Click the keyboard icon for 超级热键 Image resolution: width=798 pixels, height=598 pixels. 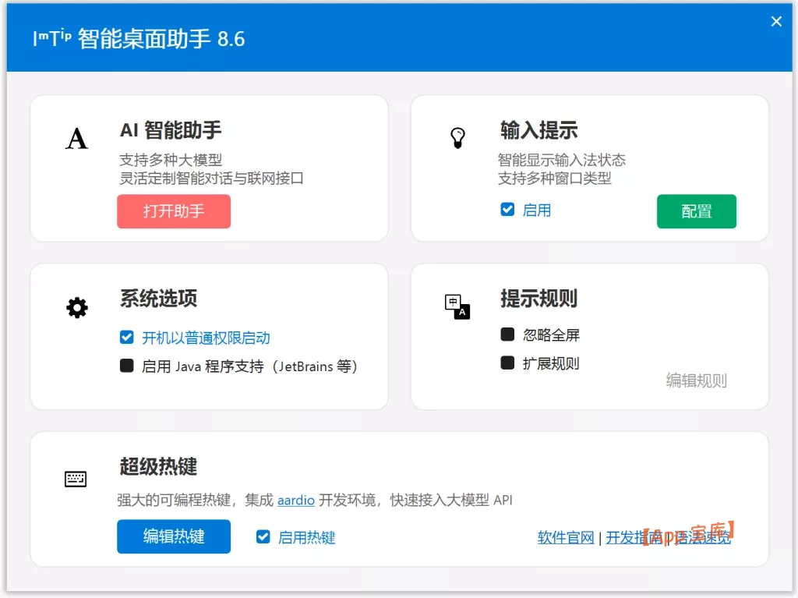pyautogui.click(x=76, y=479)
